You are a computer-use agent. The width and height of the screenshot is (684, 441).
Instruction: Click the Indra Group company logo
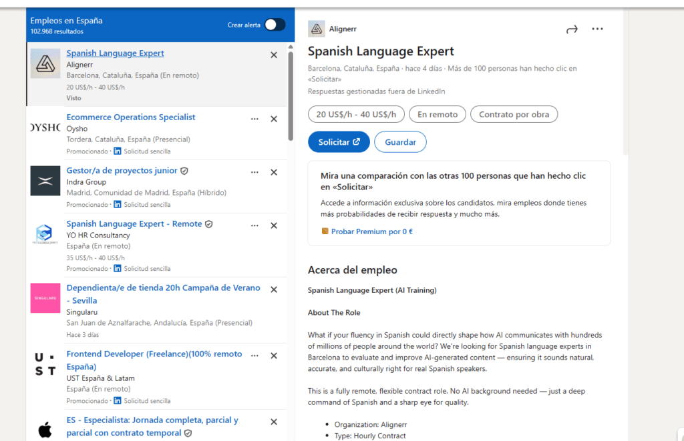(45, 180)
